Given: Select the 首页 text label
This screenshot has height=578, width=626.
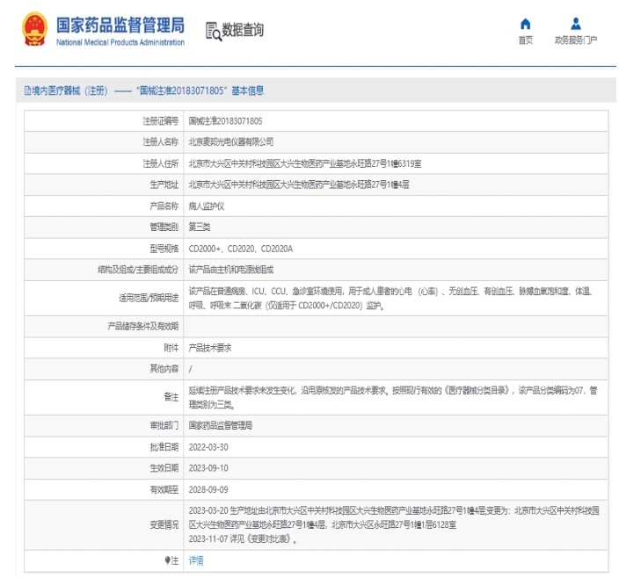Looking at the screenshot, I should [x=526, y=40].
